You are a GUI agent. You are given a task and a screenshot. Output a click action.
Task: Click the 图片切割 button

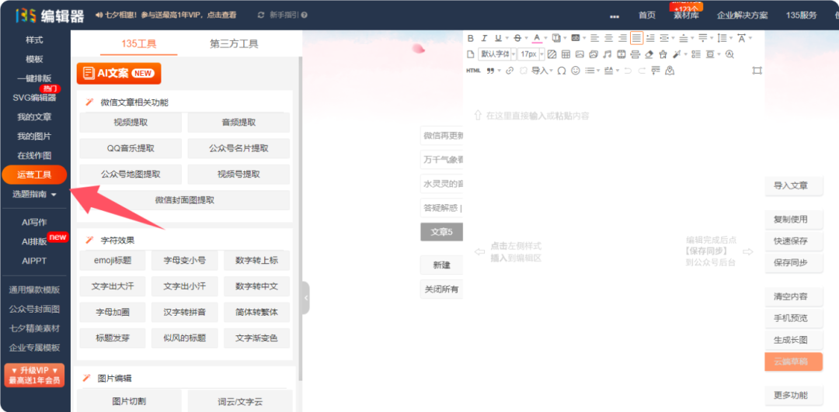[129, 401]
